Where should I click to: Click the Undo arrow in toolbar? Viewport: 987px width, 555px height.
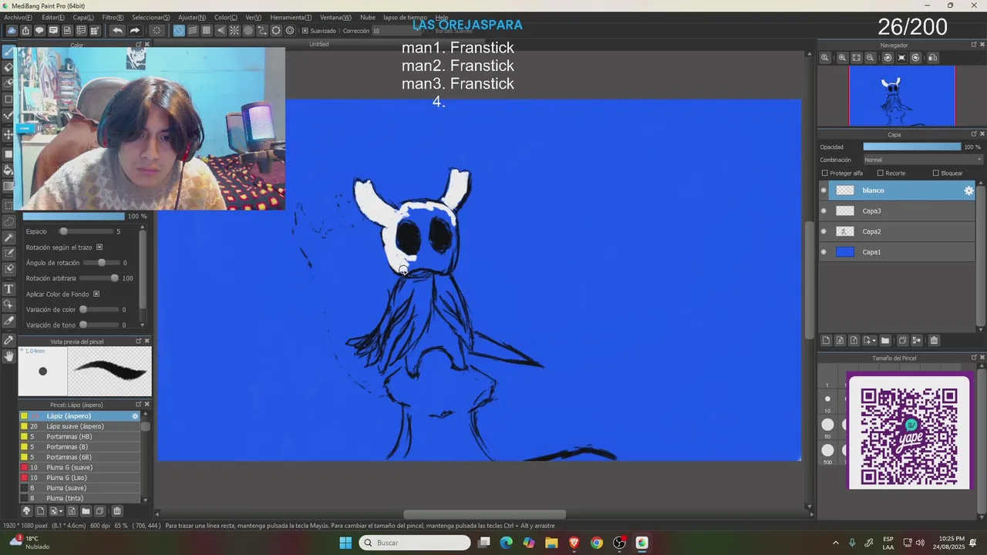coord(117,31)
